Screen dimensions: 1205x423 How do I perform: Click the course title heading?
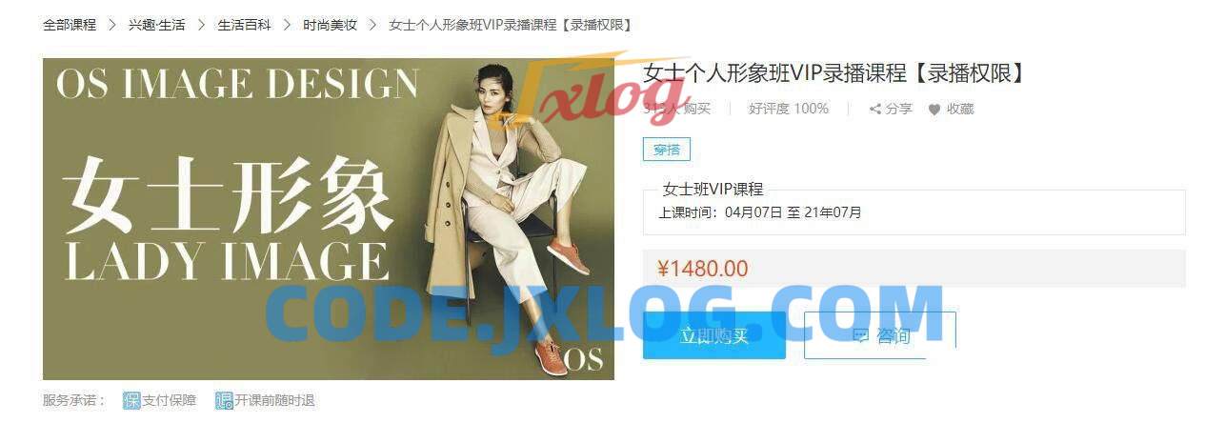[834, 72]
